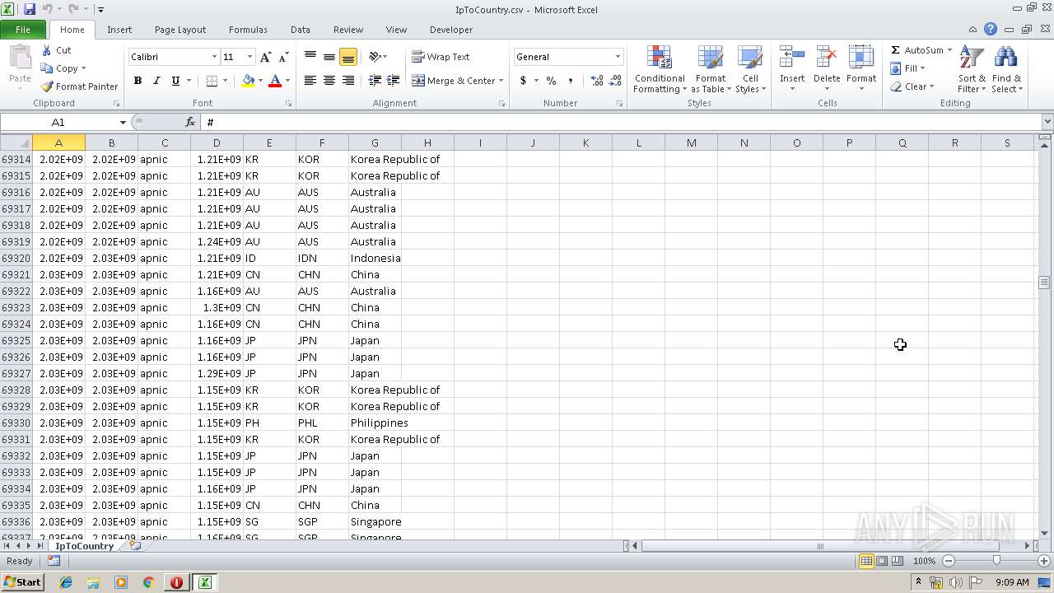Switch to the Developer tab

coord(451,30)
